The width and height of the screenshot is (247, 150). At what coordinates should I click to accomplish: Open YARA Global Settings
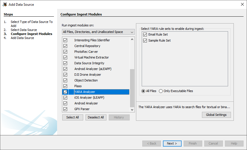[216, 115]
